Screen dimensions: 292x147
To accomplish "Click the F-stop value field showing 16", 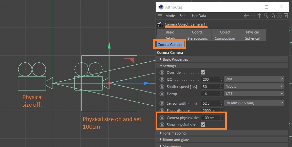I will [x=210, y=94].
